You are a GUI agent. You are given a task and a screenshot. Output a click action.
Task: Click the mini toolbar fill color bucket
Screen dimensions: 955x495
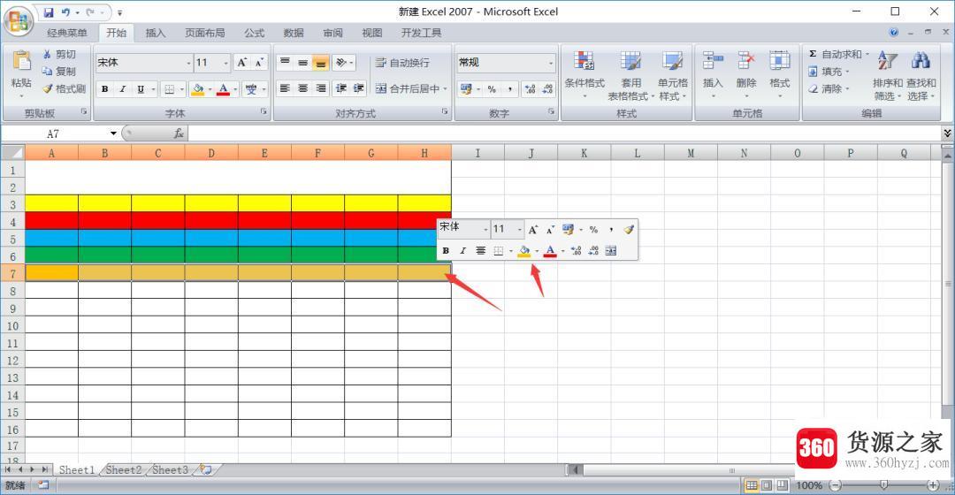tap(523, 251)
